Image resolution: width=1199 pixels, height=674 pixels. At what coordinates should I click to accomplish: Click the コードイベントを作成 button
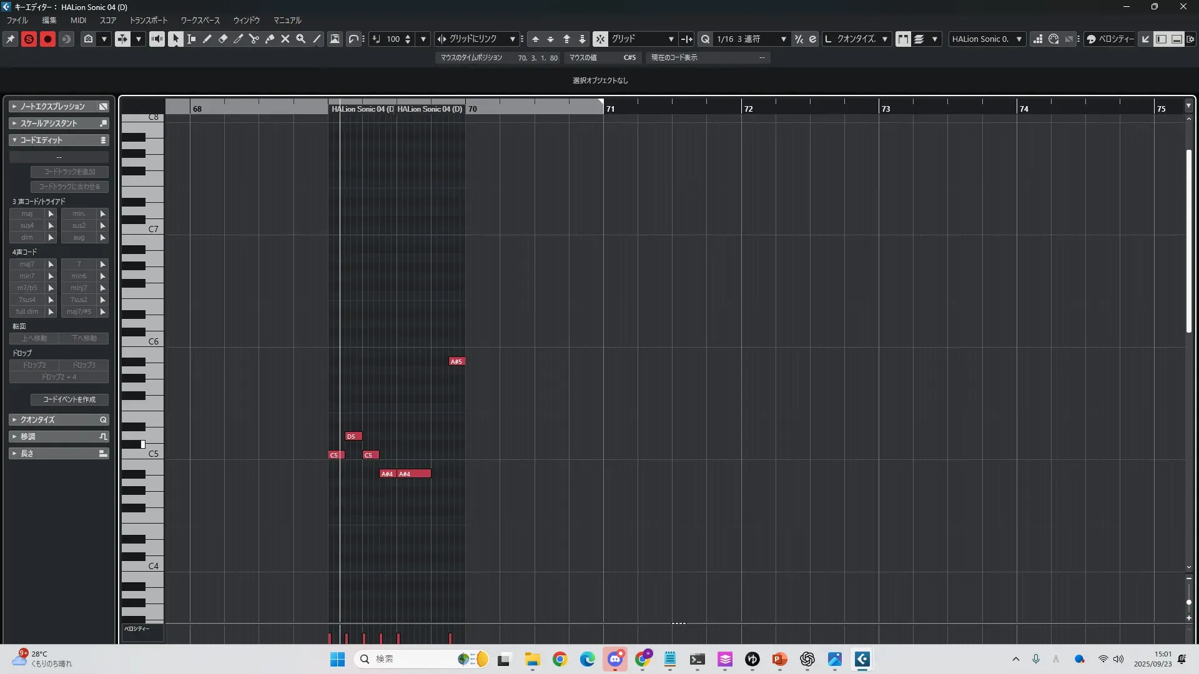(x=69, y=399)
